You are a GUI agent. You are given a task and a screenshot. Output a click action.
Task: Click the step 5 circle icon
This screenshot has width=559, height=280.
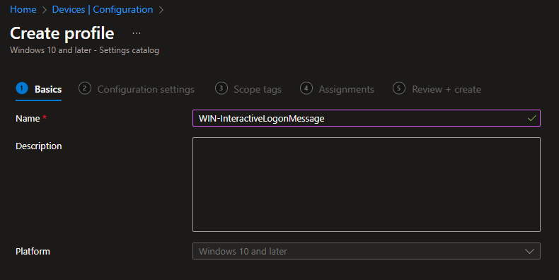(x=399, y=88)
